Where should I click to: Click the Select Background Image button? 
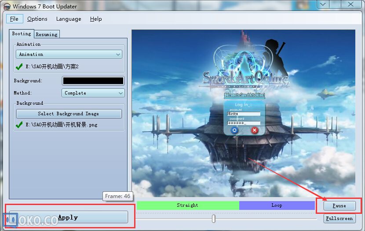click(x=69, y=114)
